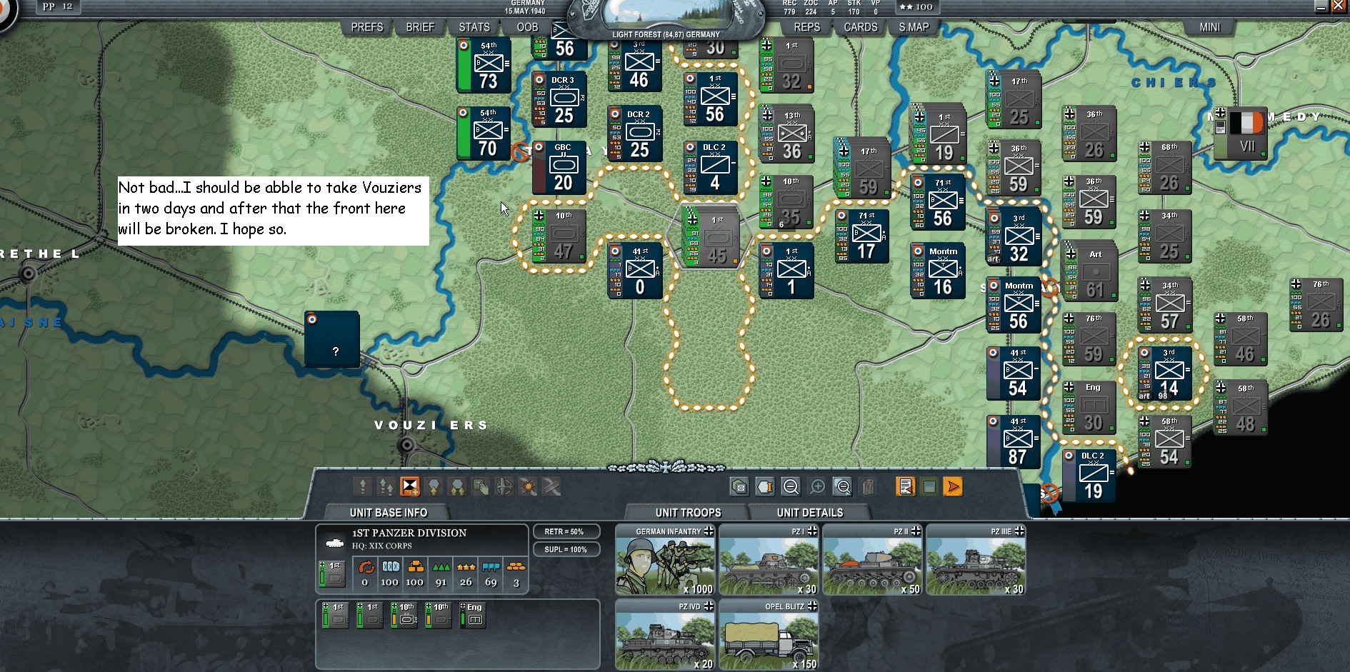Click the crossed bridge icon in toolbar
This screenshot has height=672, width=1350.
pos(551,487)
